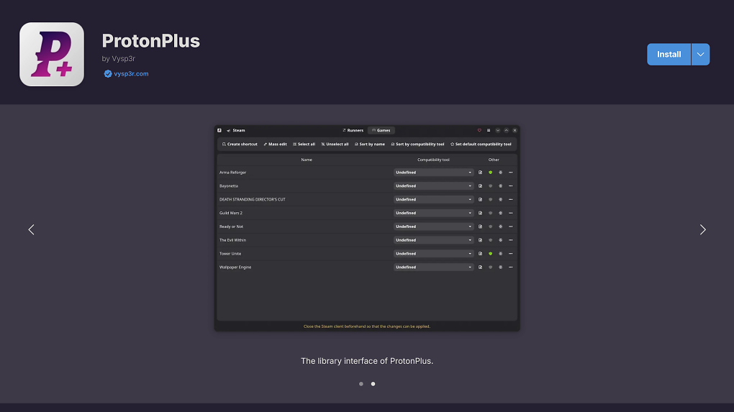Open Wallpaper Engine compatibility tool dropdown
Viewport: 734px width, 412px height.
click(433, 267)
